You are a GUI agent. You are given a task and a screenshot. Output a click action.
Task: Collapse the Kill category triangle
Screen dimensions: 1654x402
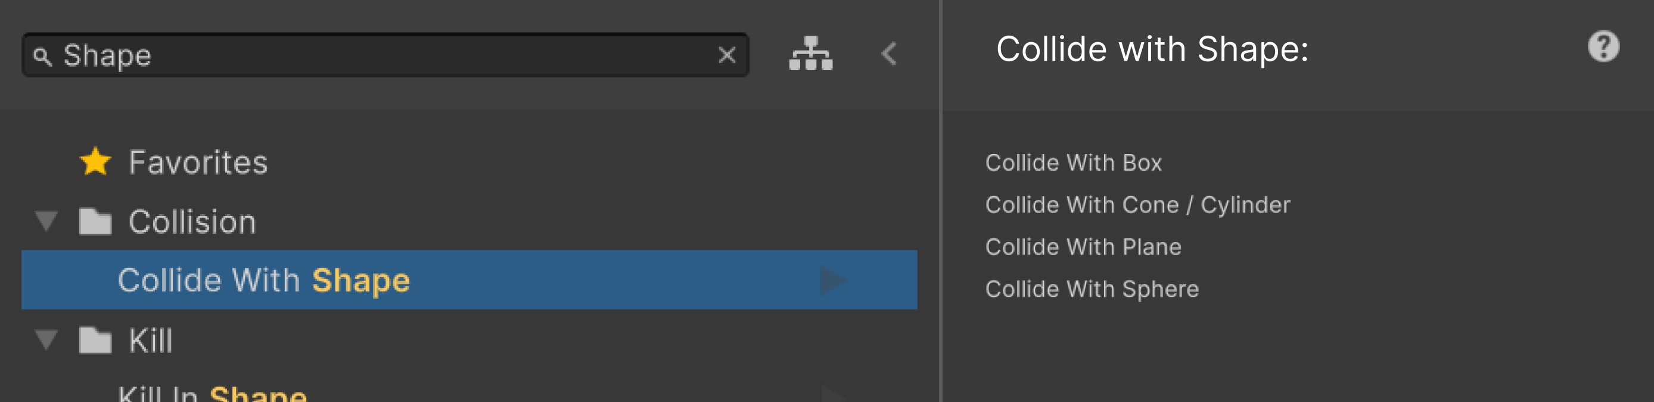46,340
